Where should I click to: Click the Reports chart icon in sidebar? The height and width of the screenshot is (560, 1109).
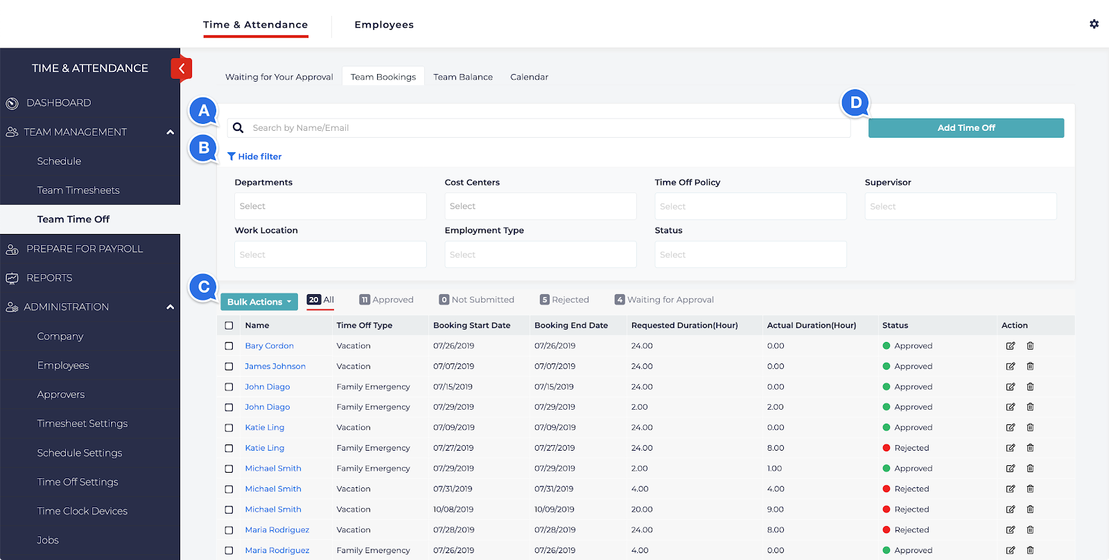coord(12,278)
